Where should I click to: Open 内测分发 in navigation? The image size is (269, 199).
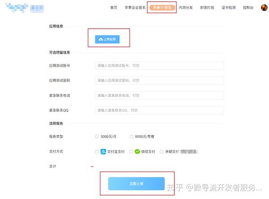[186, 8]
